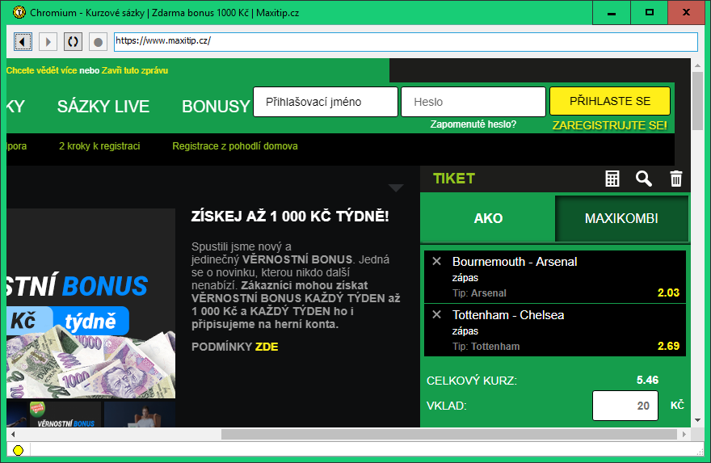
Task: Click the horizontal scrollbar left arrow
Action: pyautogui.click(x=13, y=435)
